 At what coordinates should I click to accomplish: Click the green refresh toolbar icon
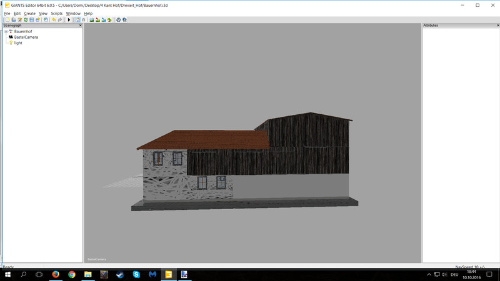pyautogui.click(x=26, y=19)
